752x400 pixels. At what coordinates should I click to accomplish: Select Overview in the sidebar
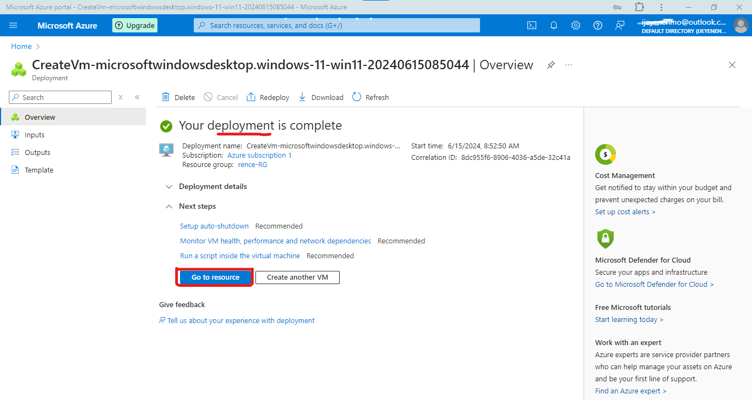[73, 117]
